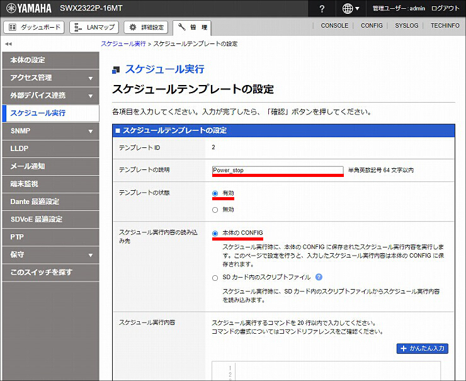Click the 管理ユーザー: admin text
The image size is (466, 381).
tap(399, 8)
